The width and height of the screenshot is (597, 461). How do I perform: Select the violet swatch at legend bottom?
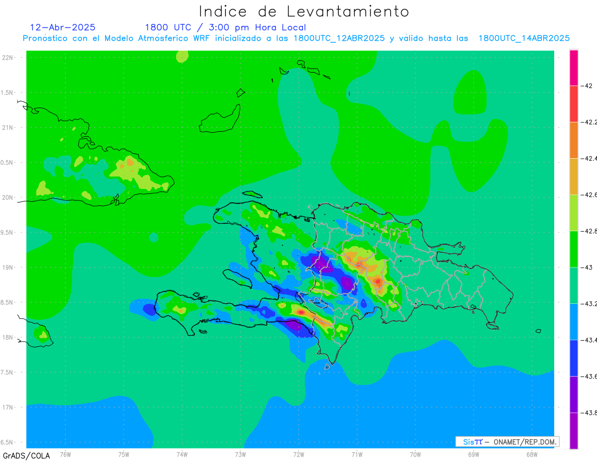coord(574,430)
